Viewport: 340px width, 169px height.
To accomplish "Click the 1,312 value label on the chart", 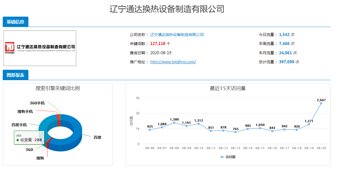I will point(199,120).
